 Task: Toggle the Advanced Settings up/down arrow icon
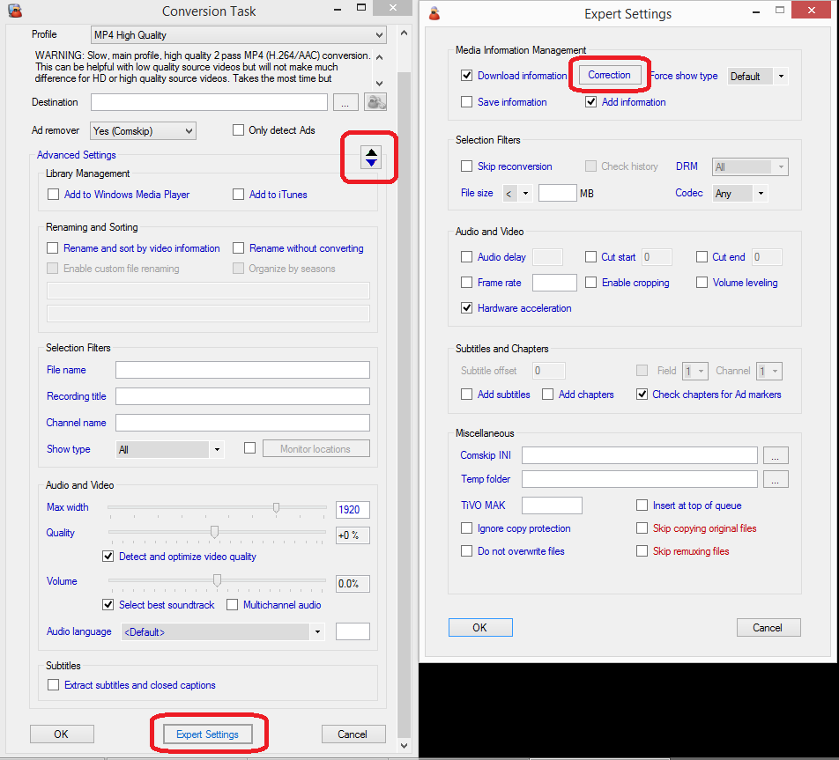[x=371, y=158]
